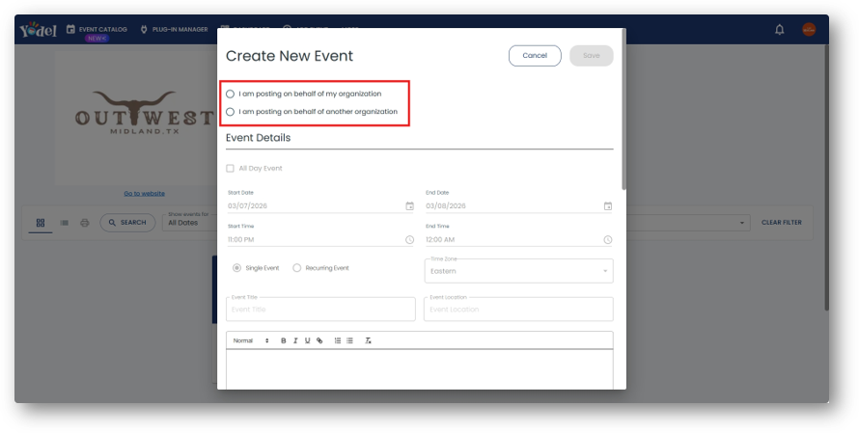Screen dimensions: 859x433
Task: Clear text formatting in editor
Action: pyautogui.click(x=368, y=340)
